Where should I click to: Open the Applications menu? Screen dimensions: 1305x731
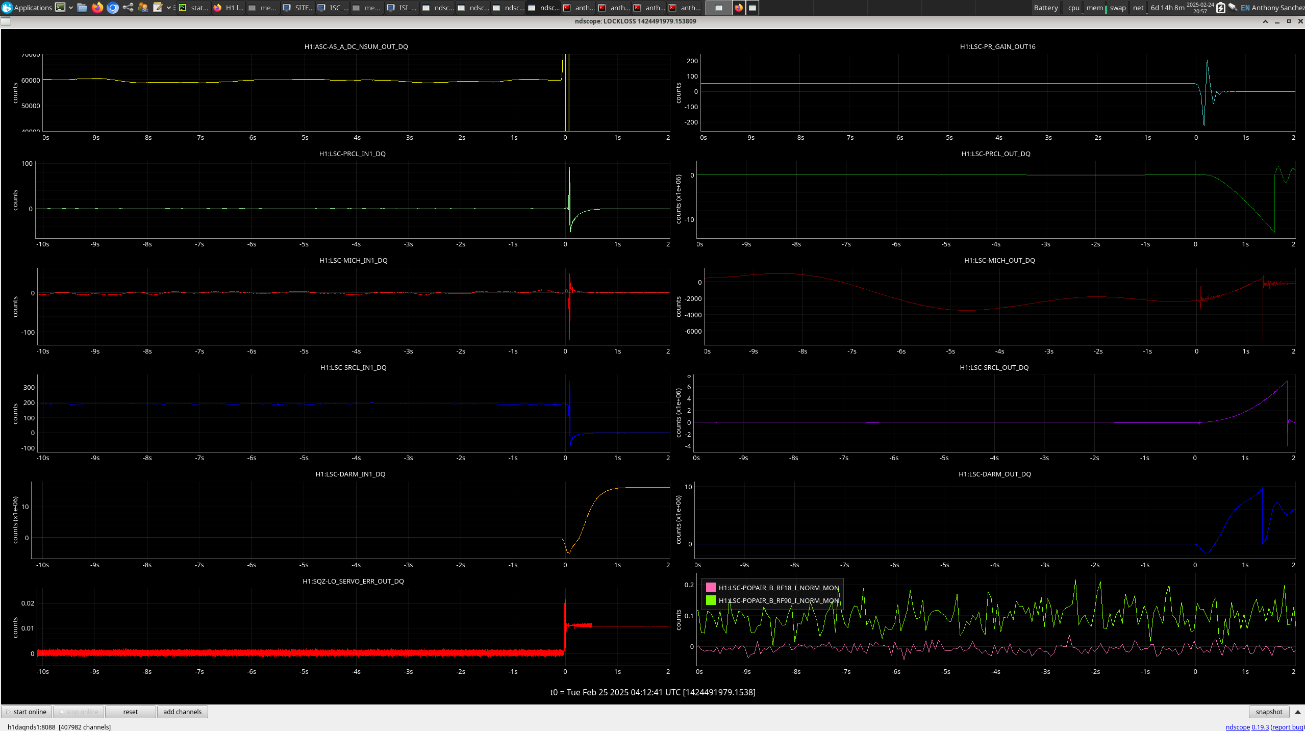pos(27,8)
